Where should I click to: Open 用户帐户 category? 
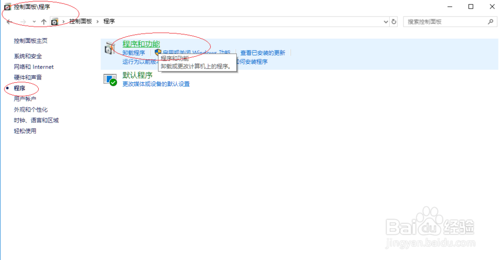25,98
